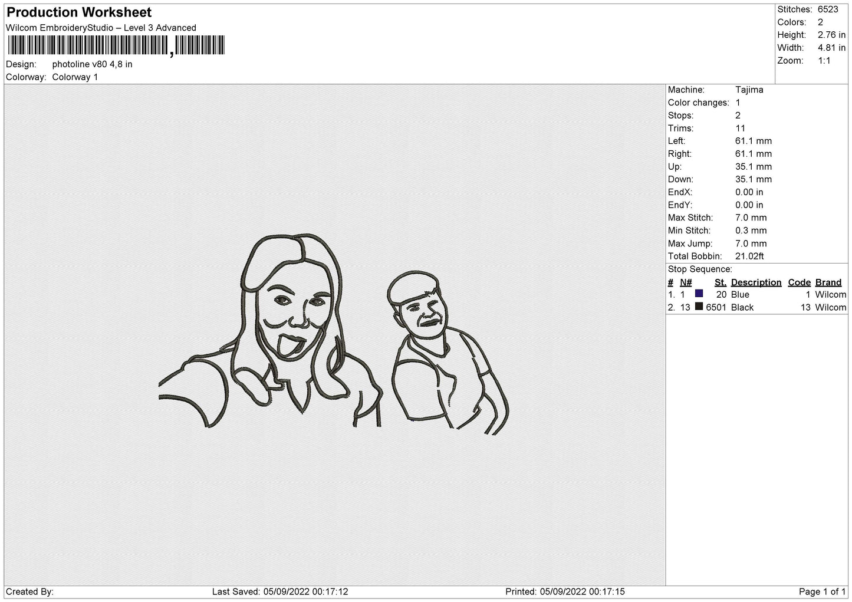Click the 'Colorway 1' value
Screen dimensions: 852x602
point(75,77)
